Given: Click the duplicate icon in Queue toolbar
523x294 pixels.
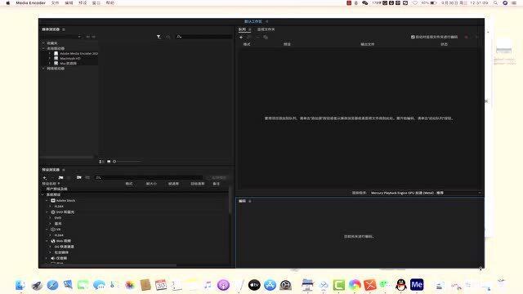Looking at the screenshot, I should [x=266, y=38].
